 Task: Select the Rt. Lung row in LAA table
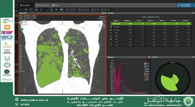151,27
